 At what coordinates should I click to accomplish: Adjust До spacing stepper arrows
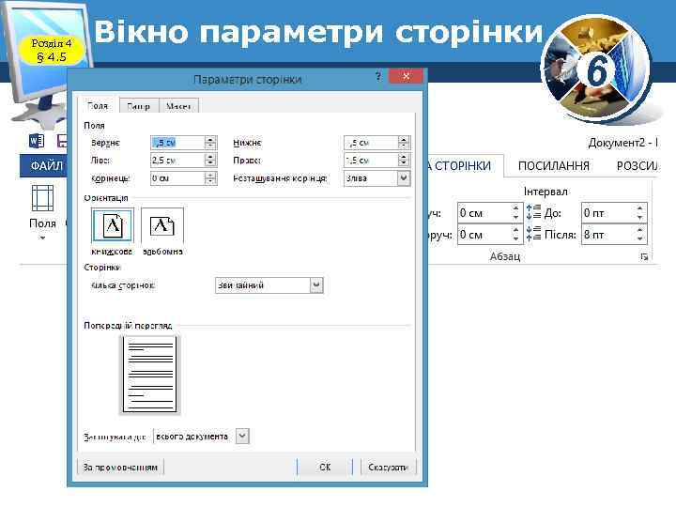[x=640, y=212]
